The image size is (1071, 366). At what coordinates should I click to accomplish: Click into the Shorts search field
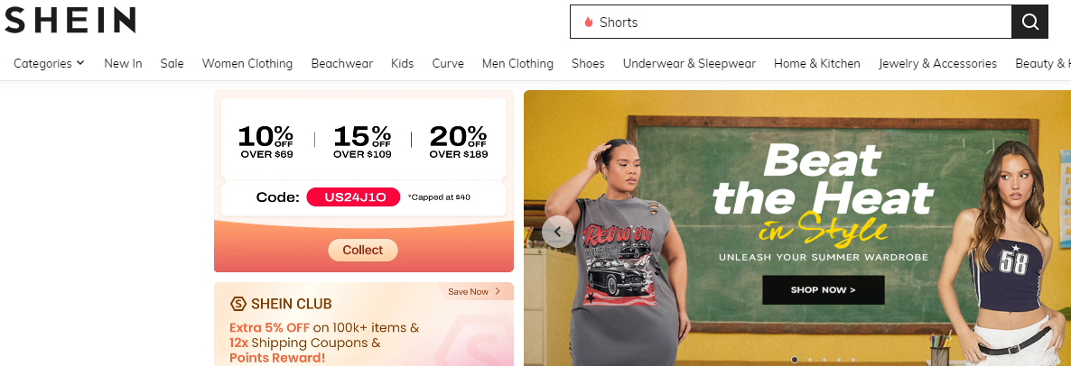tap(790, 22)
